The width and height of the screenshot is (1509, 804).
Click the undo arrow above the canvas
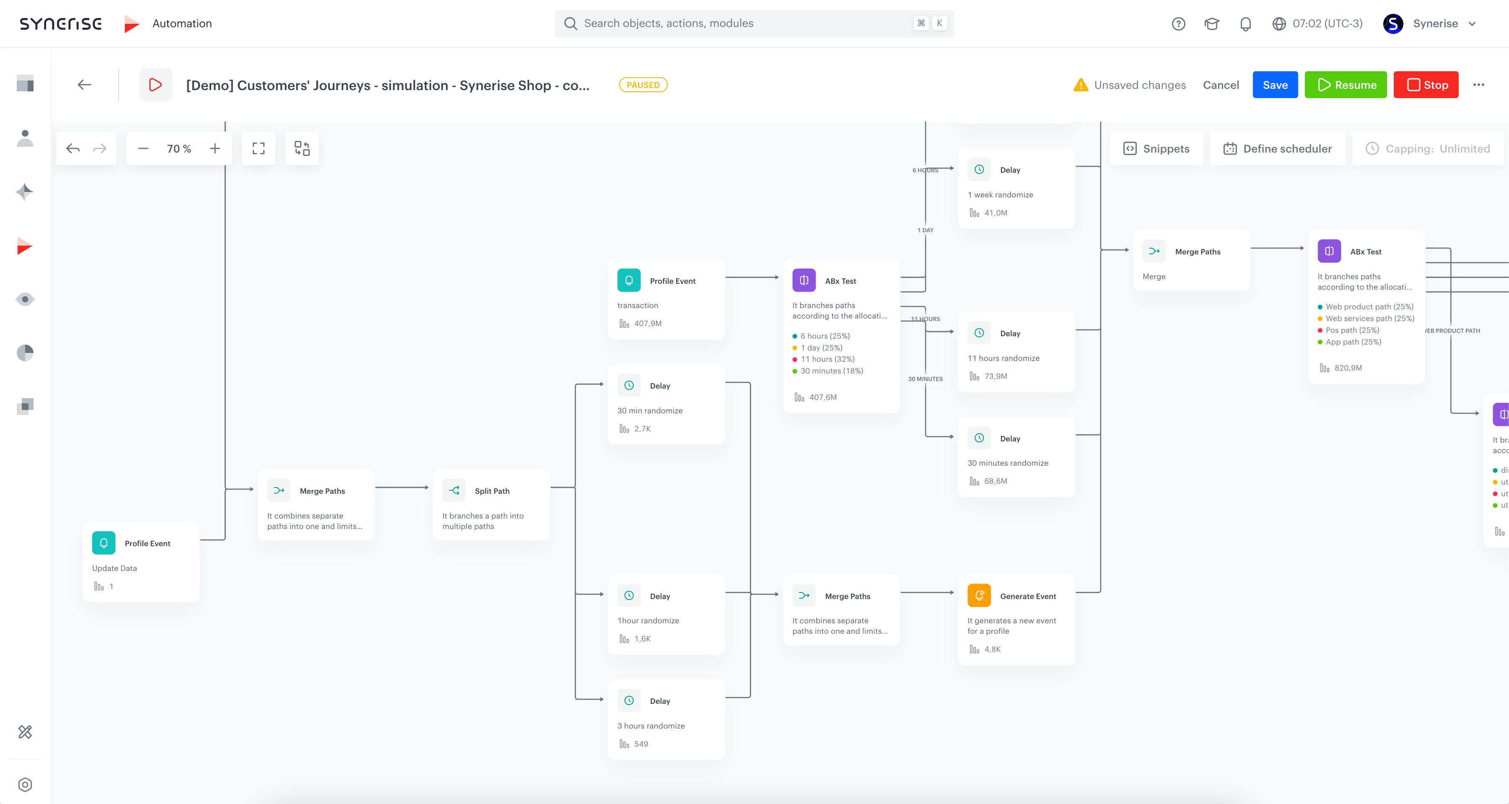73,148
